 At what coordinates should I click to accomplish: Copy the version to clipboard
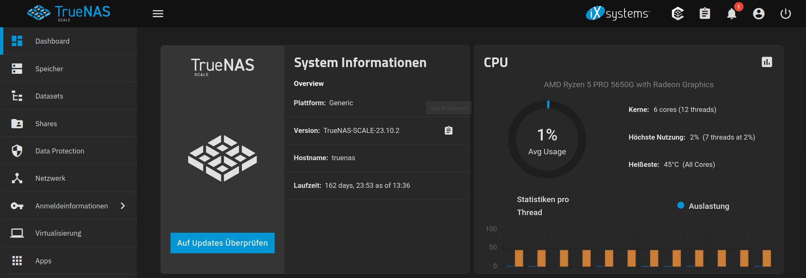(449, 130)
